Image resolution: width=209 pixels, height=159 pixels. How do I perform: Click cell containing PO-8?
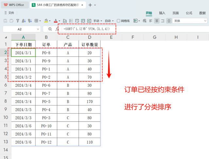pyautogui.click(x=46, y=53)
